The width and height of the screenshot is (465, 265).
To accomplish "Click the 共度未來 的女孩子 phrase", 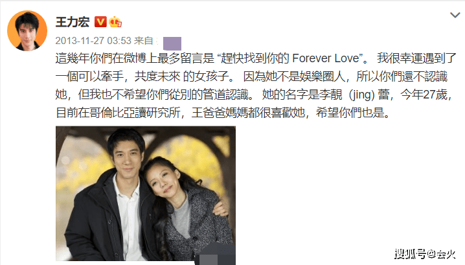I will (x=181, y=76).
